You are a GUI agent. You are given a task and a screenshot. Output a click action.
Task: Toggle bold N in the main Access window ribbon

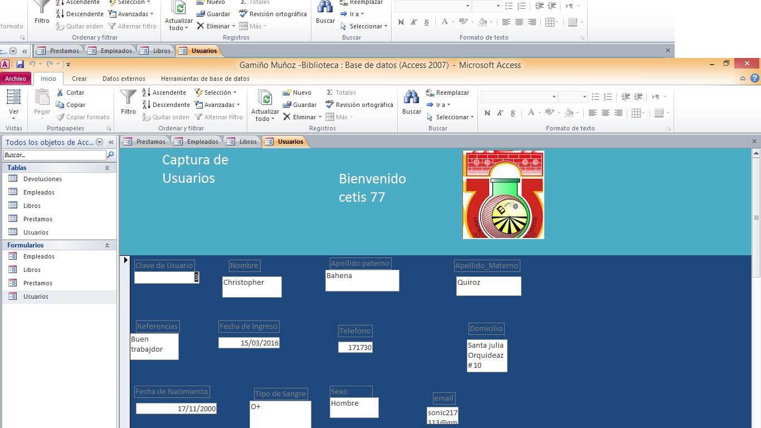coord(487,113)
